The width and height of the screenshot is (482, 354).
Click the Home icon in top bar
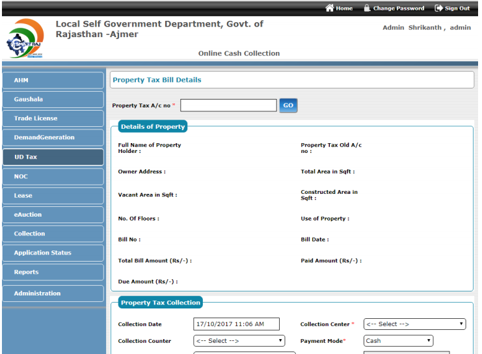pyautogui.click(x=329, y=8)
